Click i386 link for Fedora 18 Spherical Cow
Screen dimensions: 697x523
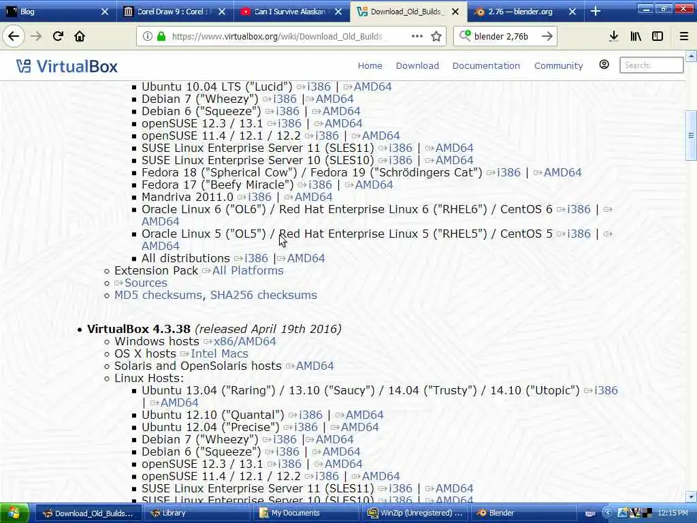[508, 172]
